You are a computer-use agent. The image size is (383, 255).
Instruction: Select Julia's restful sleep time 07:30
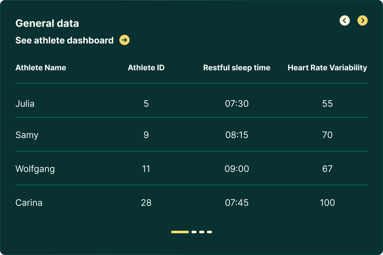click(237, 104)
